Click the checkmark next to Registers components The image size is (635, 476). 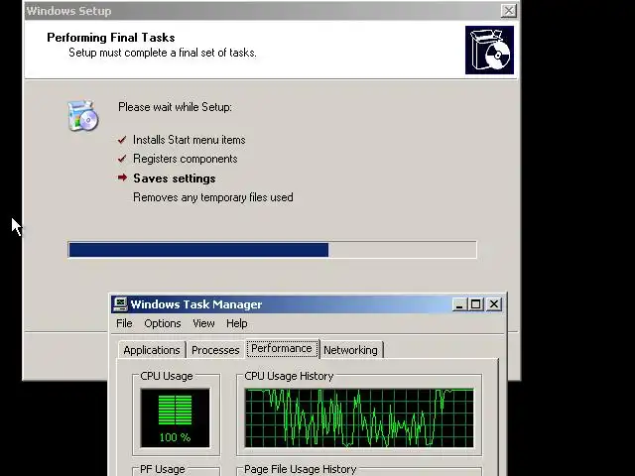point(122,159)
